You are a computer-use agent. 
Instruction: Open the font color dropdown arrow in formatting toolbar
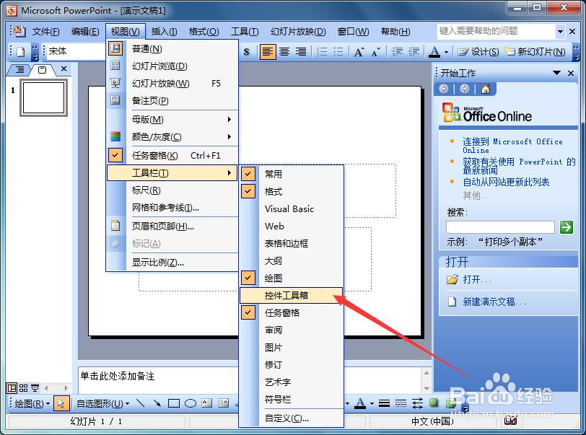(446, 52)
